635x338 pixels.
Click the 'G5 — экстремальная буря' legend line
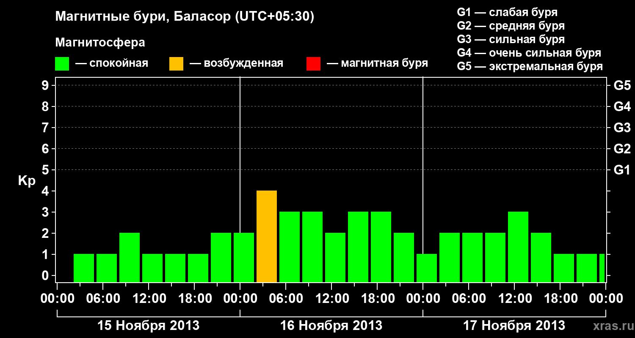[530, 66]
